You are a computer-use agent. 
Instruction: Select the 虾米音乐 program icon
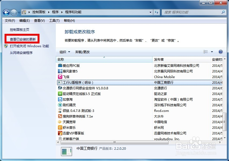(60, 127)
